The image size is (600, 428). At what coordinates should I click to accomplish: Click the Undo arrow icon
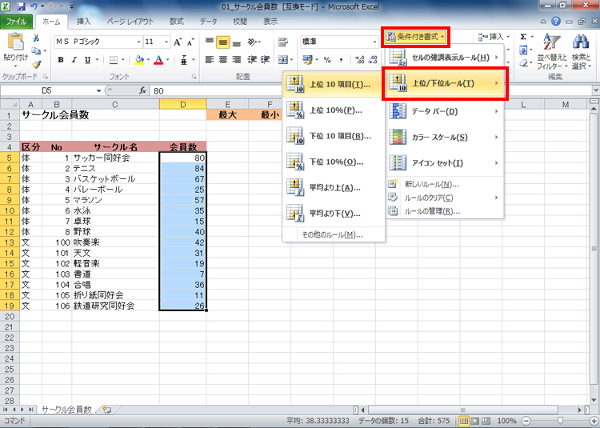[34, 6]
